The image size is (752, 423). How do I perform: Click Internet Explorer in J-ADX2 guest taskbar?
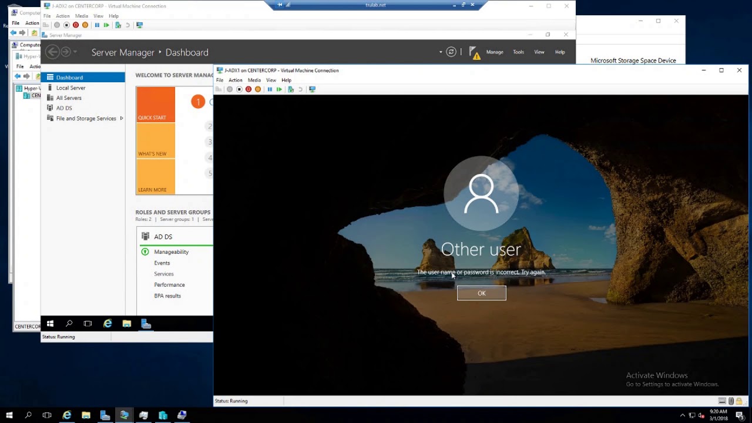click(x=108, y=324)
